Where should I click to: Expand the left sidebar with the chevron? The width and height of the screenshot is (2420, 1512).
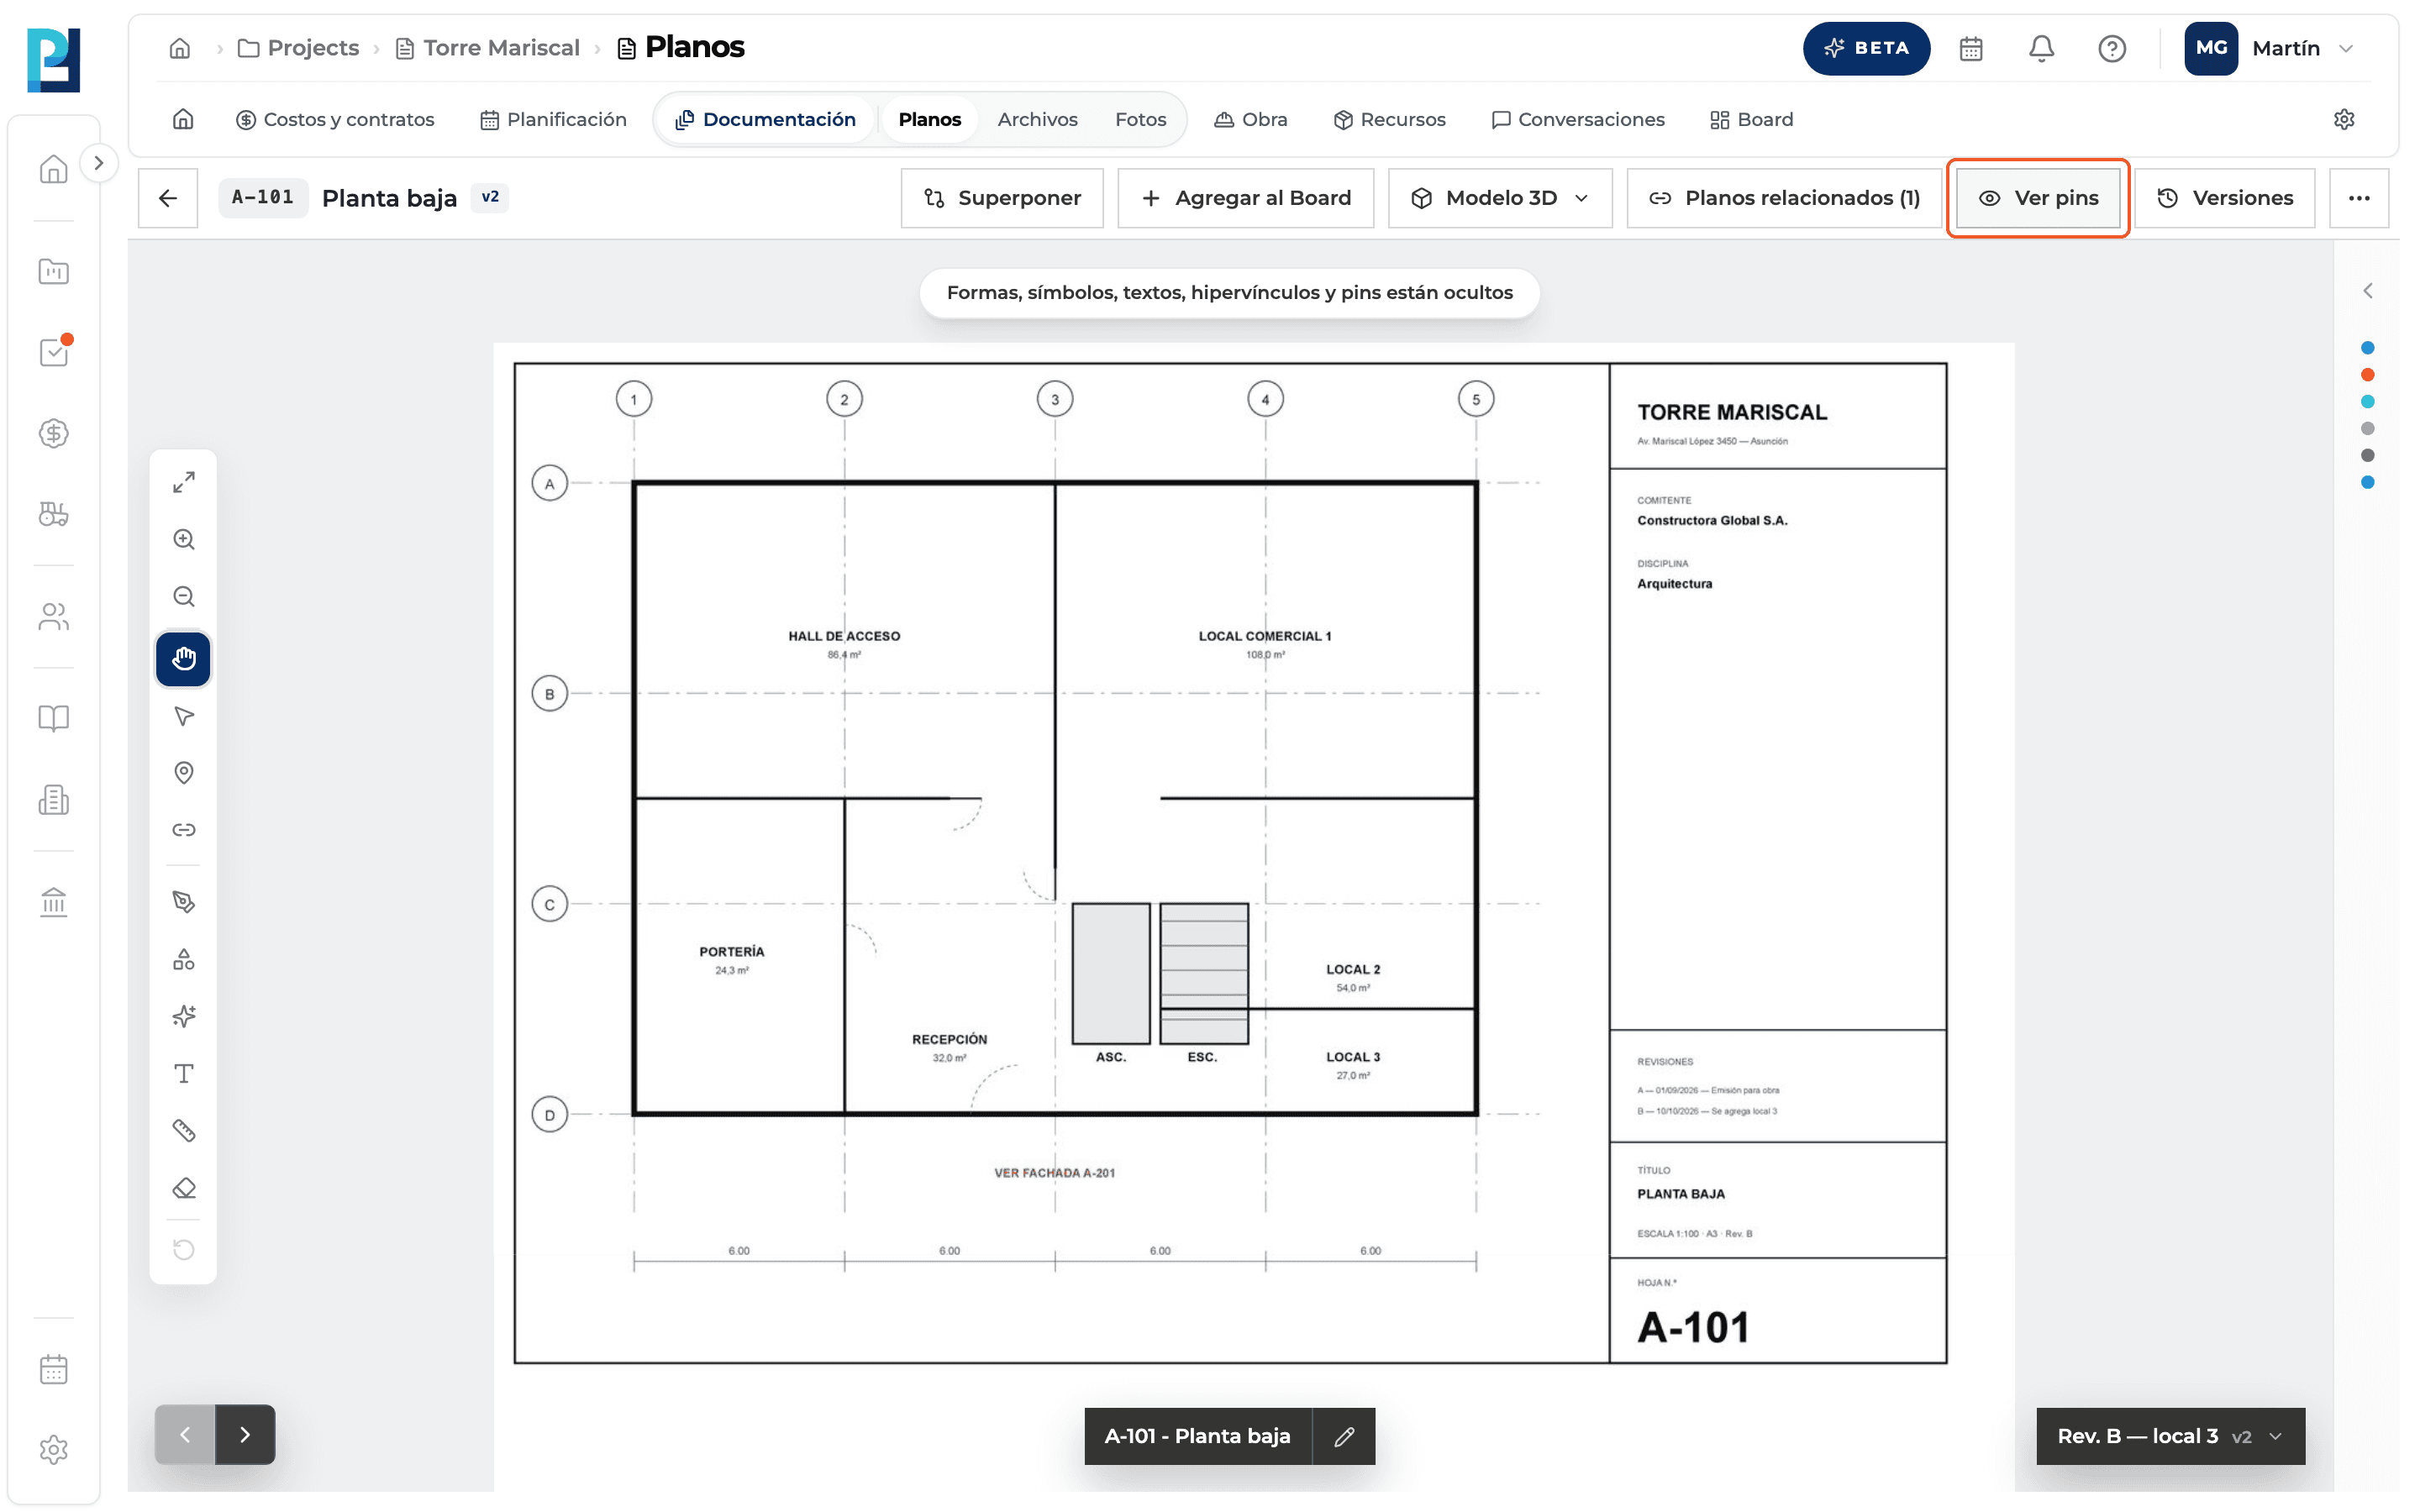point(98,163)
